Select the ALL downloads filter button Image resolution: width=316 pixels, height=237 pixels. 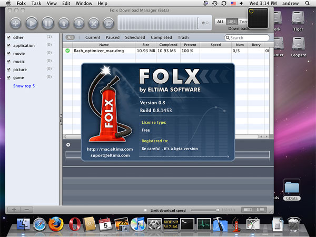(x=221, y=22)
